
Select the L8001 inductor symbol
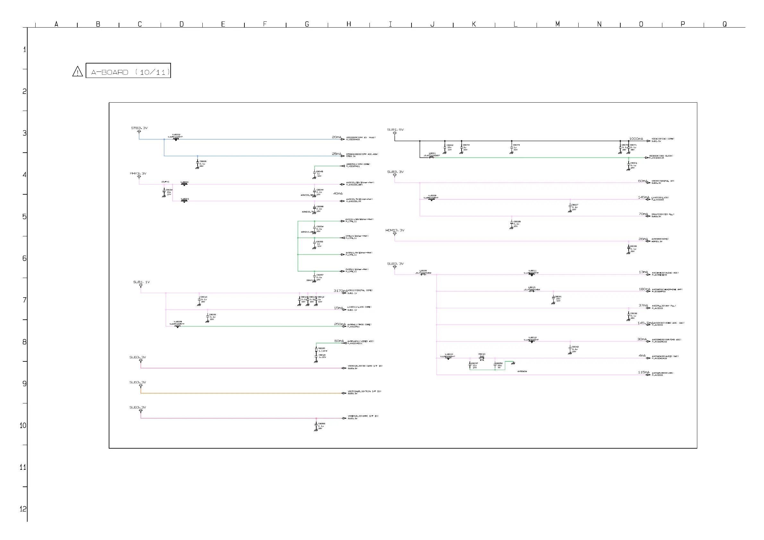pyautogui.click(x=432, y=157)
